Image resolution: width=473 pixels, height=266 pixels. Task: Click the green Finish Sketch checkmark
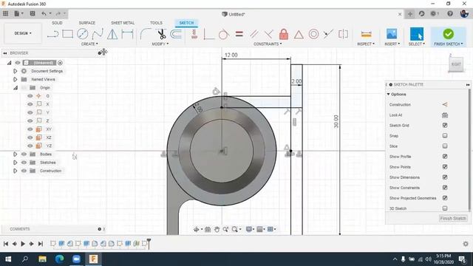point(448,34)
